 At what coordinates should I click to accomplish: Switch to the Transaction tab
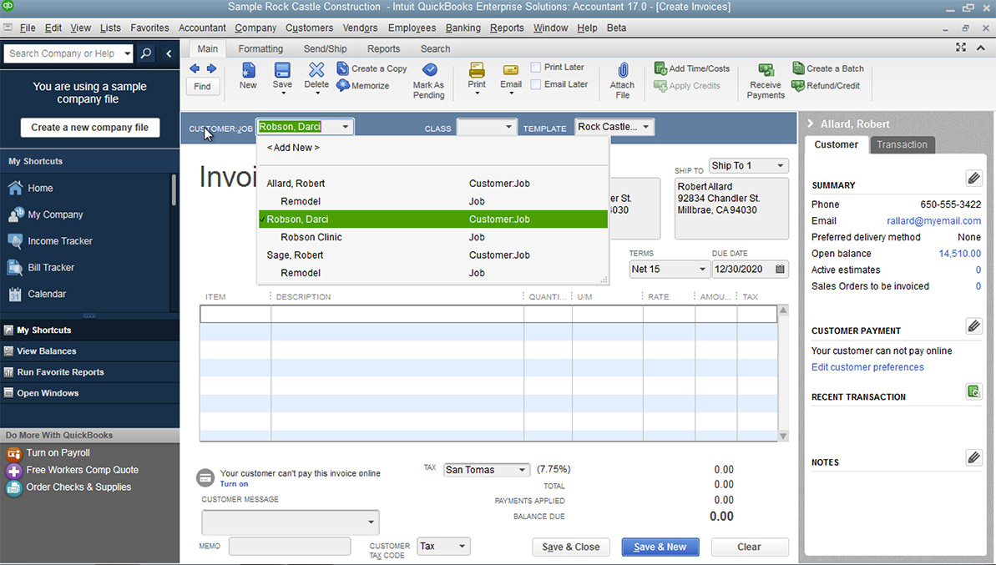[902, 144]
